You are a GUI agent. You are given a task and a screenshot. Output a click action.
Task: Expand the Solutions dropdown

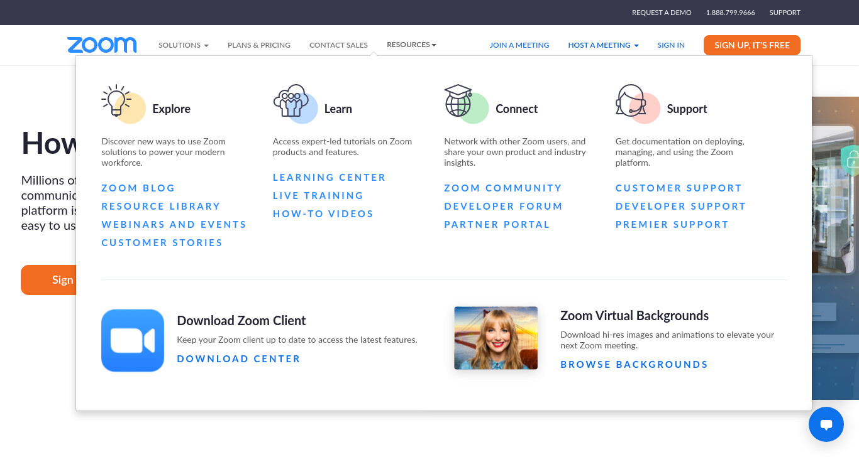183,45
